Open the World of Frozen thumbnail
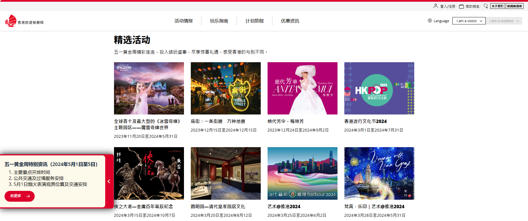 click(x=149, y=88)
